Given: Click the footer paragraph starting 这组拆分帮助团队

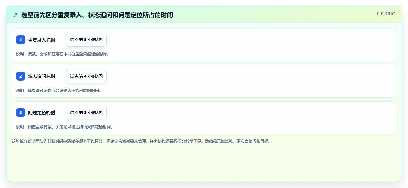Looking at the screenshot, I should point(141,141).
